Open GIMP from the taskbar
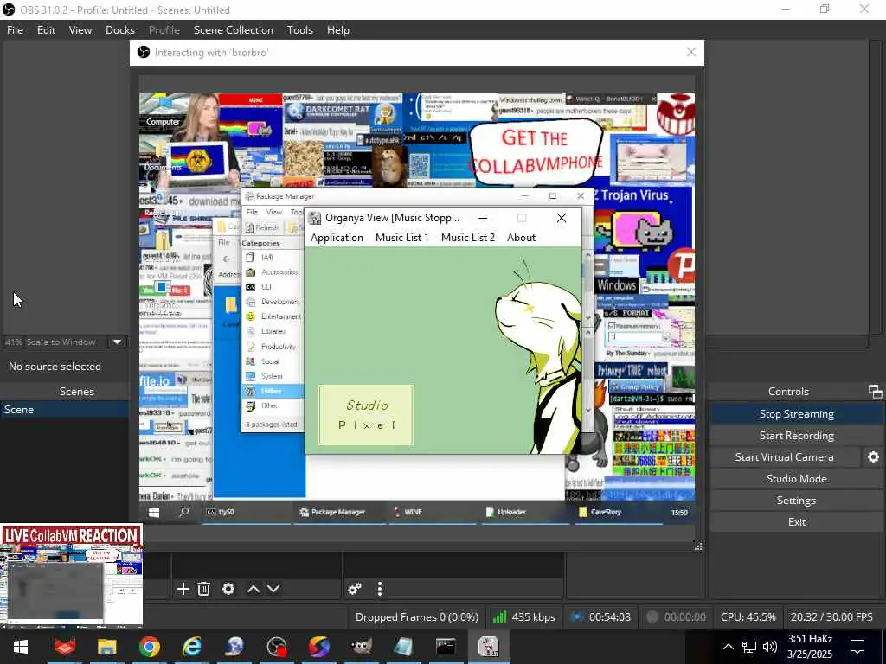The height and width of the screenshot is (664, 886). pyautogui.click(x=361, y=647)
